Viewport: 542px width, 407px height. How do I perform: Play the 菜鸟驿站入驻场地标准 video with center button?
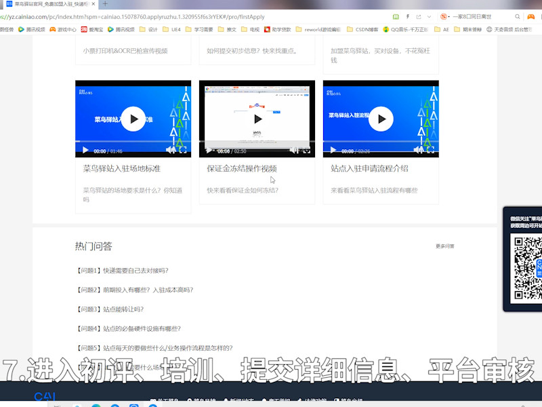point(133,119)
